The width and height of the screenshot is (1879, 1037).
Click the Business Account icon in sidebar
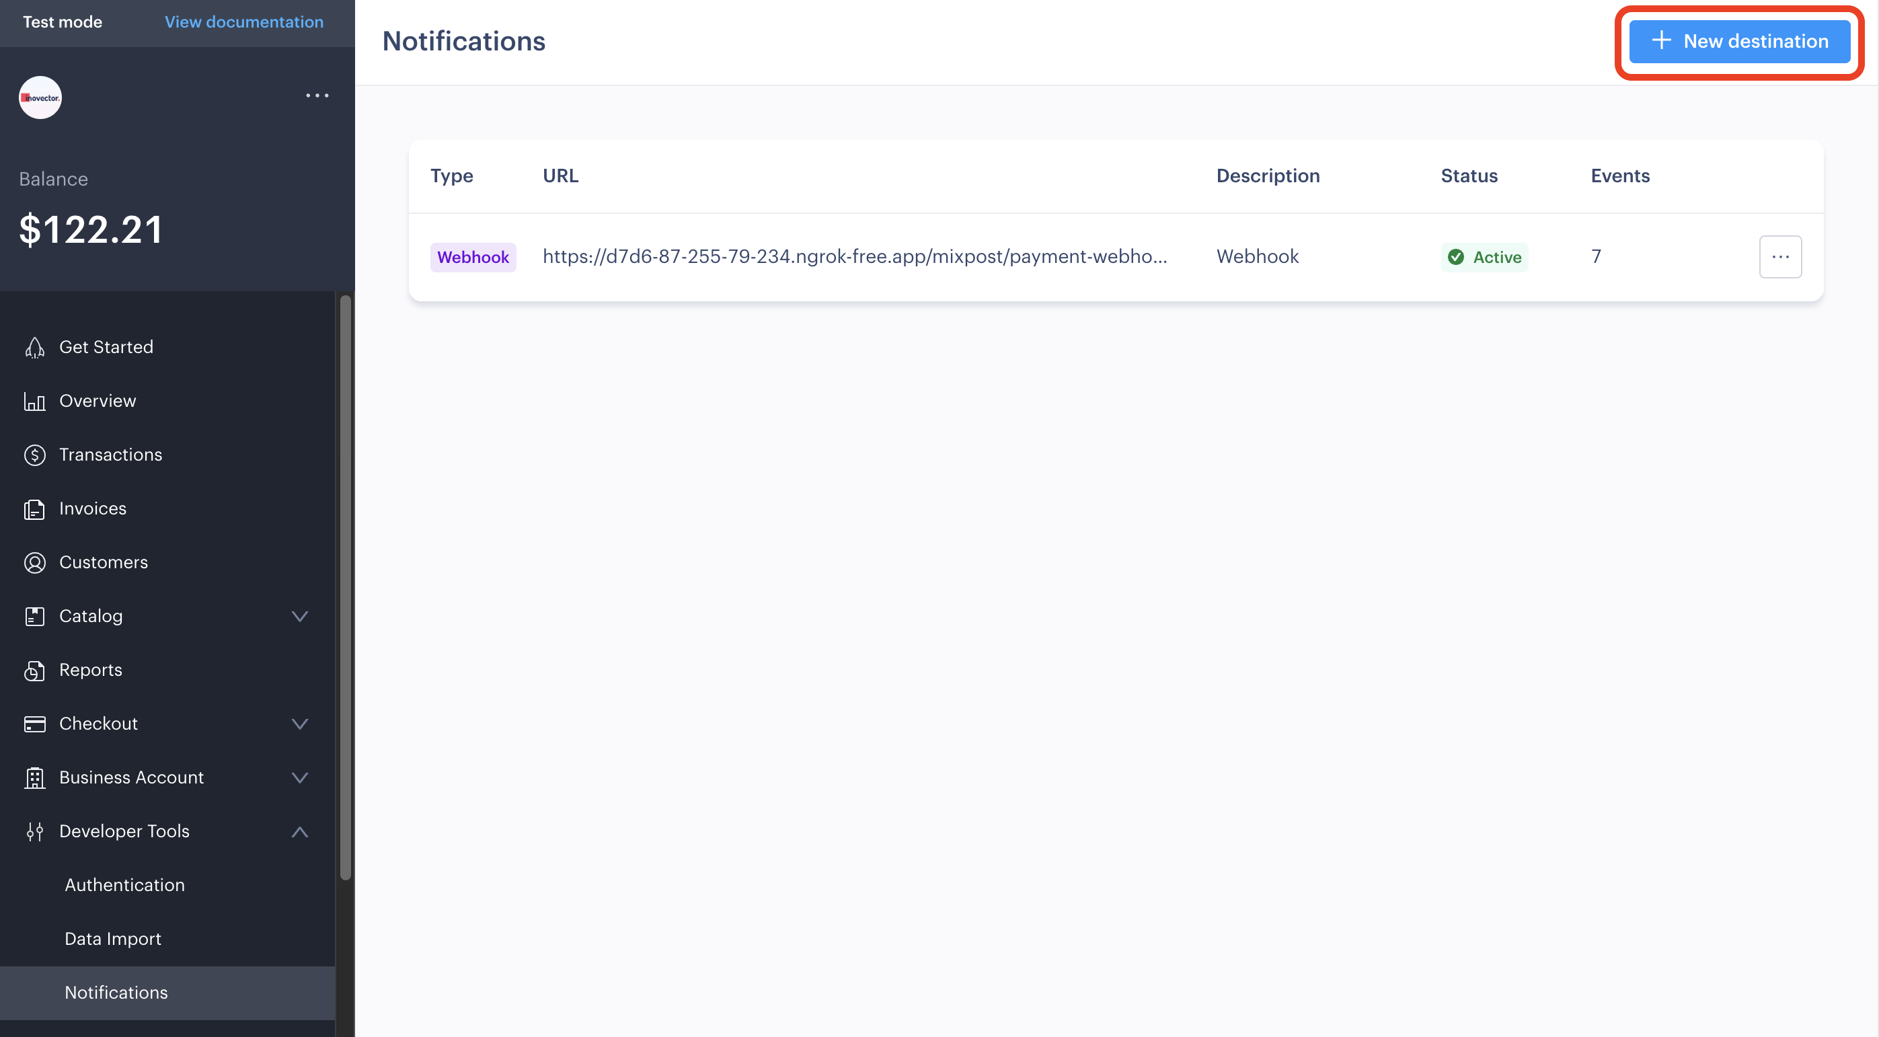coord(34,777)
